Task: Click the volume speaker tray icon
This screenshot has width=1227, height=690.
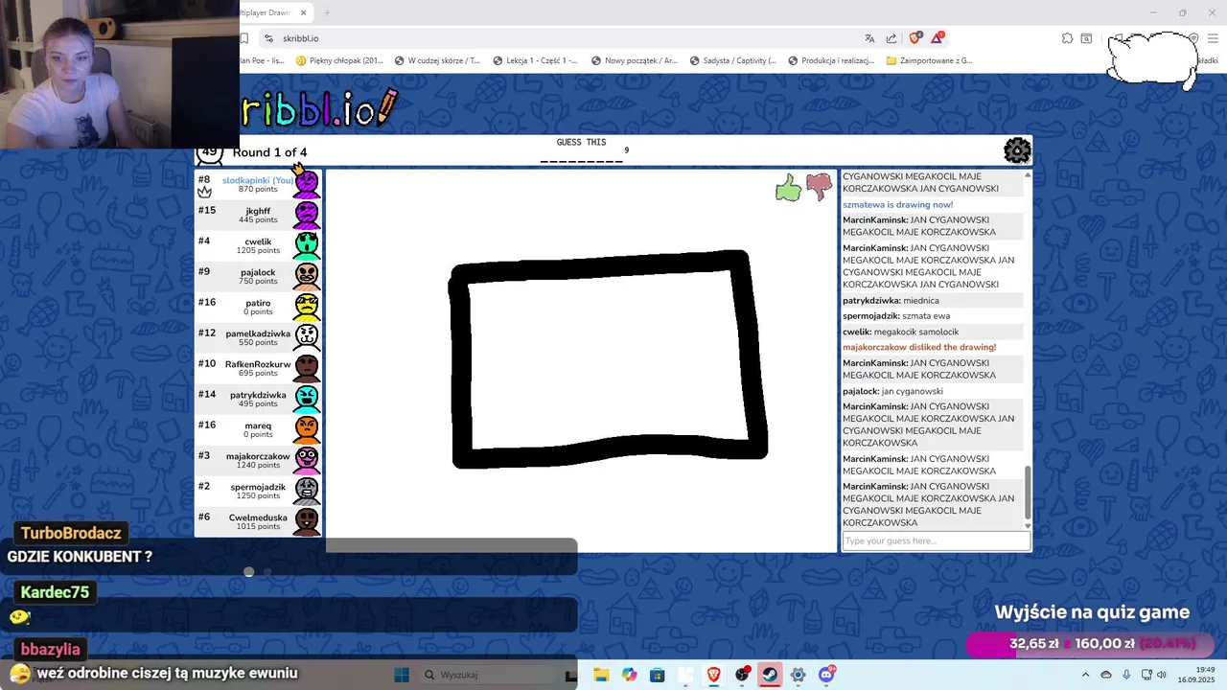Action: [x=1161, y=675]
